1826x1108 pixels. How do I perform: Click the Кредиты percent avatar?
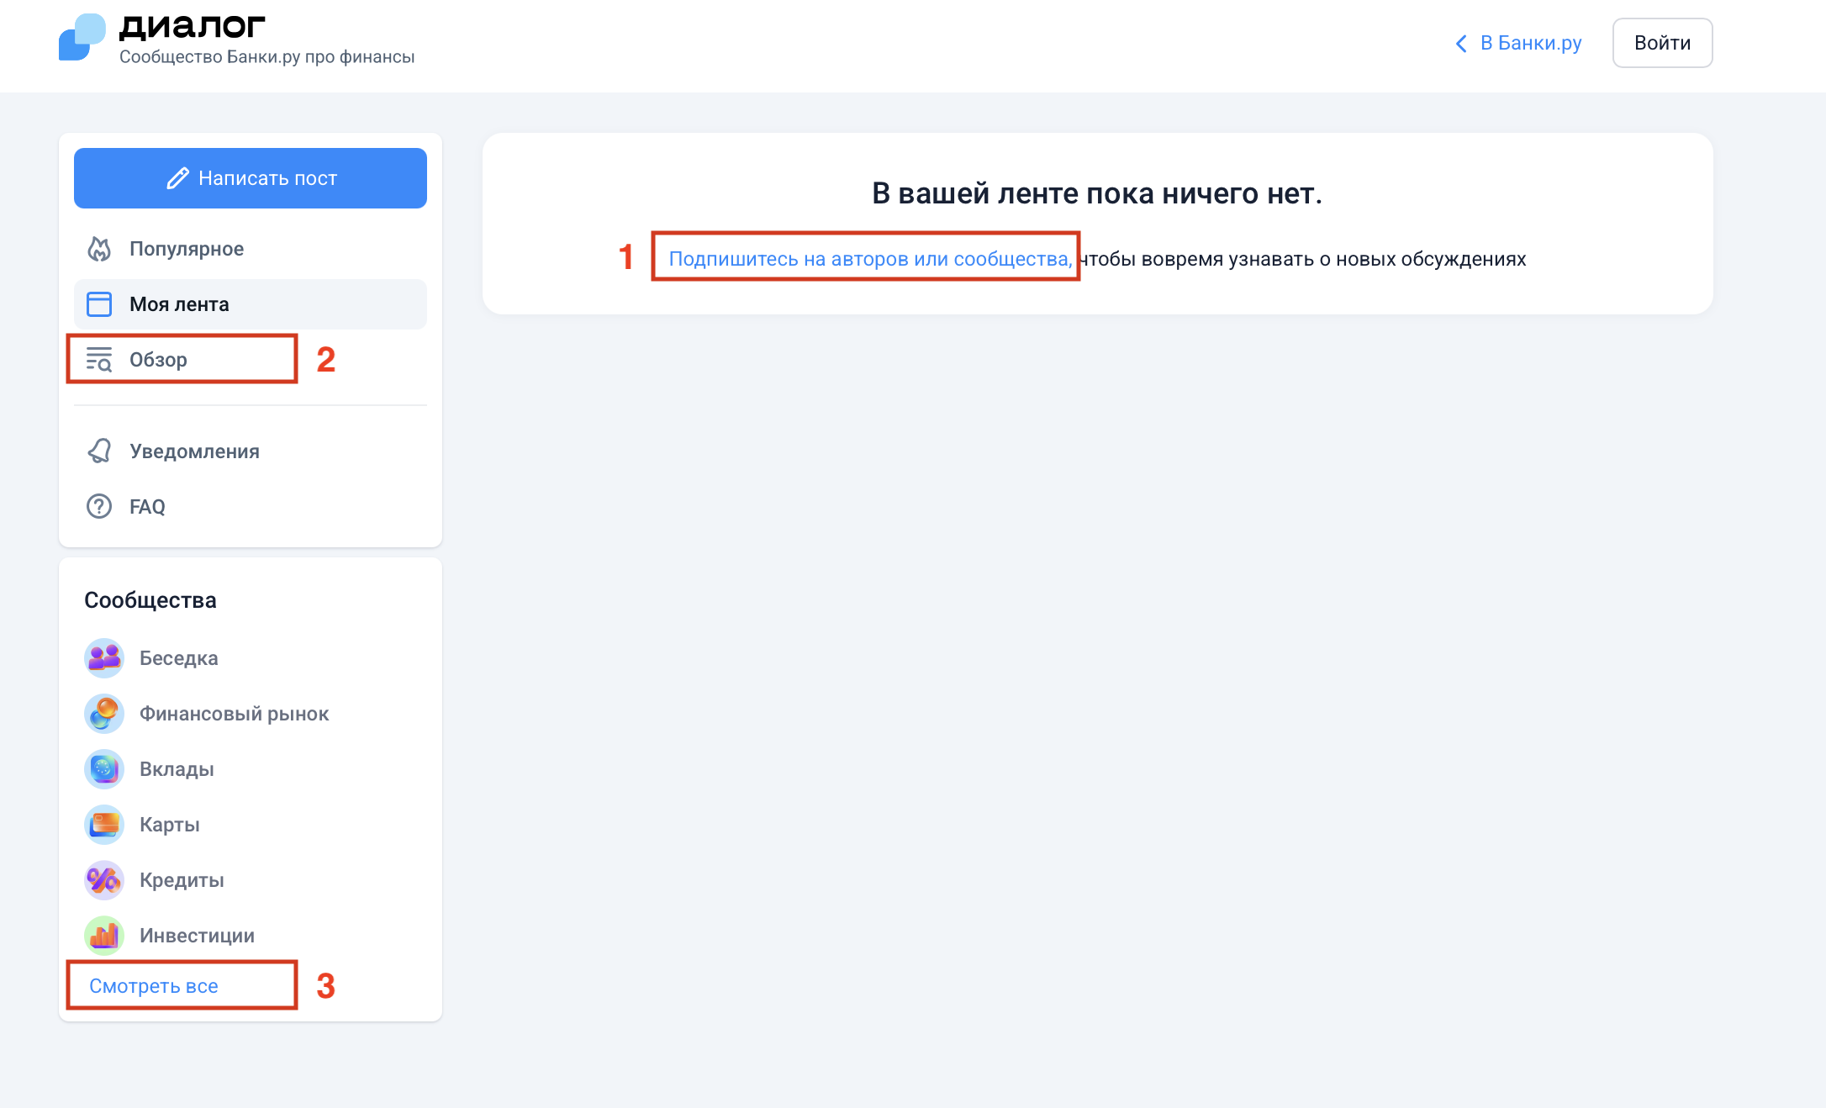[x=104, y=880]
